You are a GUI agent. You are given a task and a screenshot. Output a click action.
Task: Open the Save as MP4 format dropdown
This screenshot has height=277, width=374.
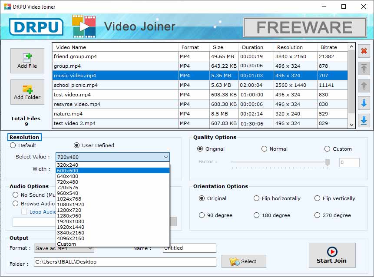pyautogui.click(x=64, y=248)
